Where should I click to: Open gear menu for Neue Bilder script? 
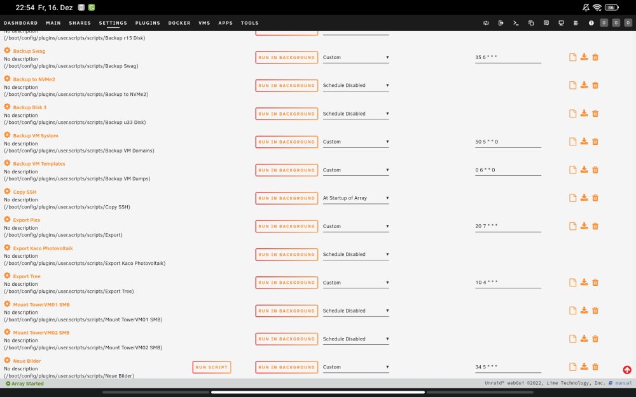(x=7, y=360)
